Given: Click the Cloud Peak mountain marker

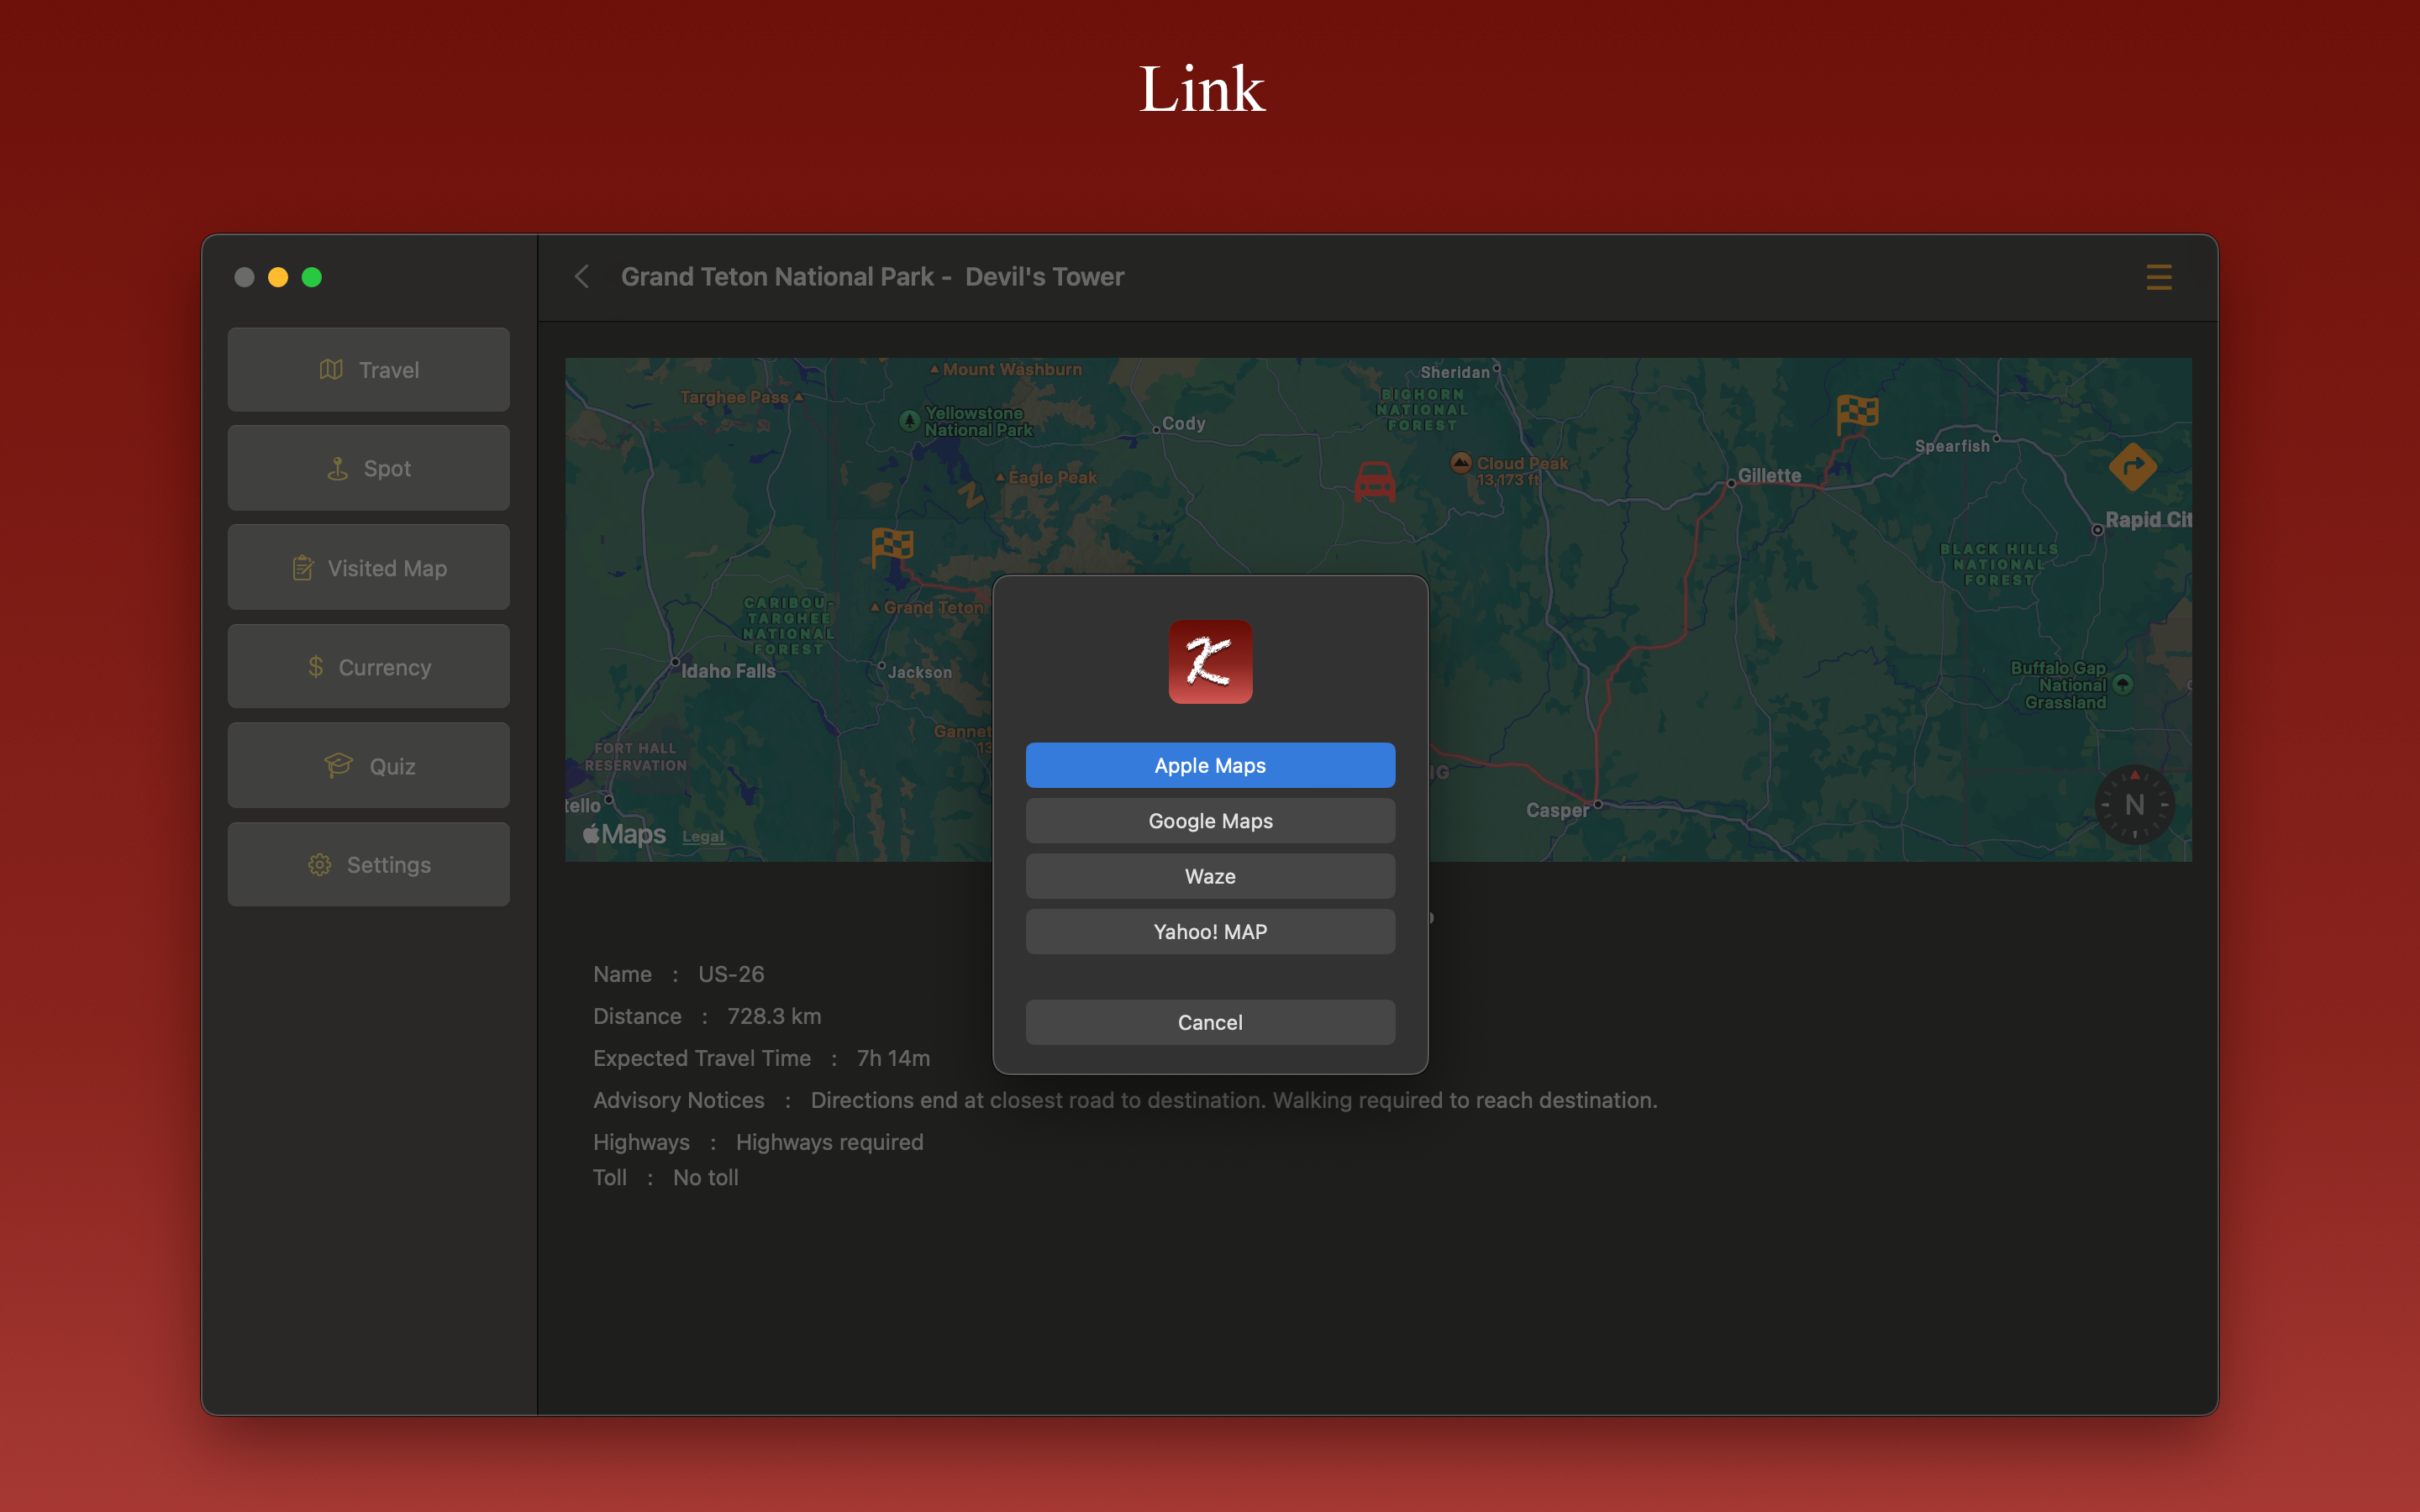Looking at the screenshot, I should coord(1461,462).
